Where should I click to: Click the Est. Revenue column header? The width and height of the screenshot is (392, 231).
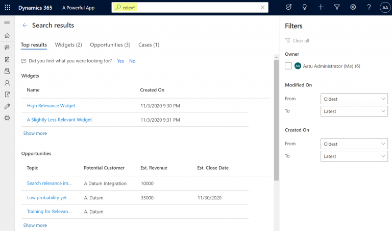[x=154, y=168]
